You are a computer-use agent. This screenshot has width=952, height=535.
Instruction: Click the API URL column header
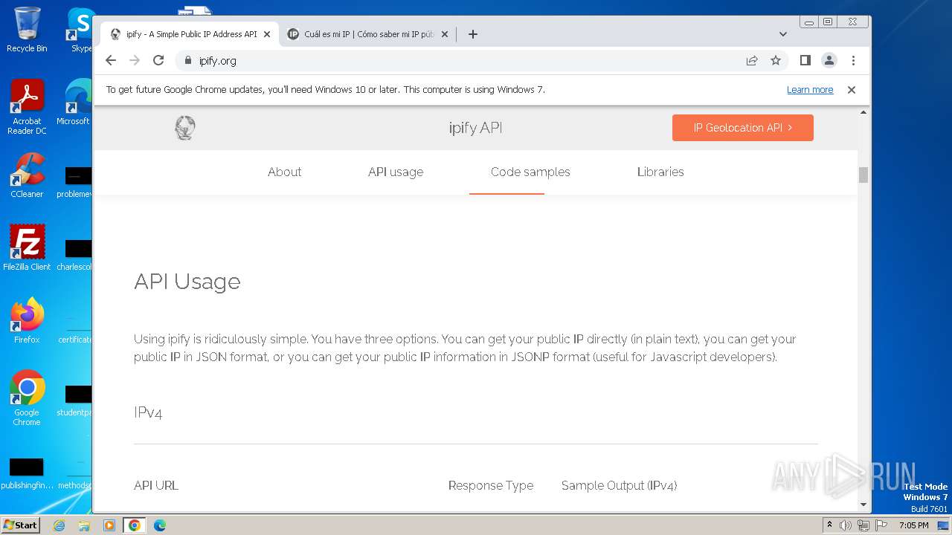[x=156, y=485]
